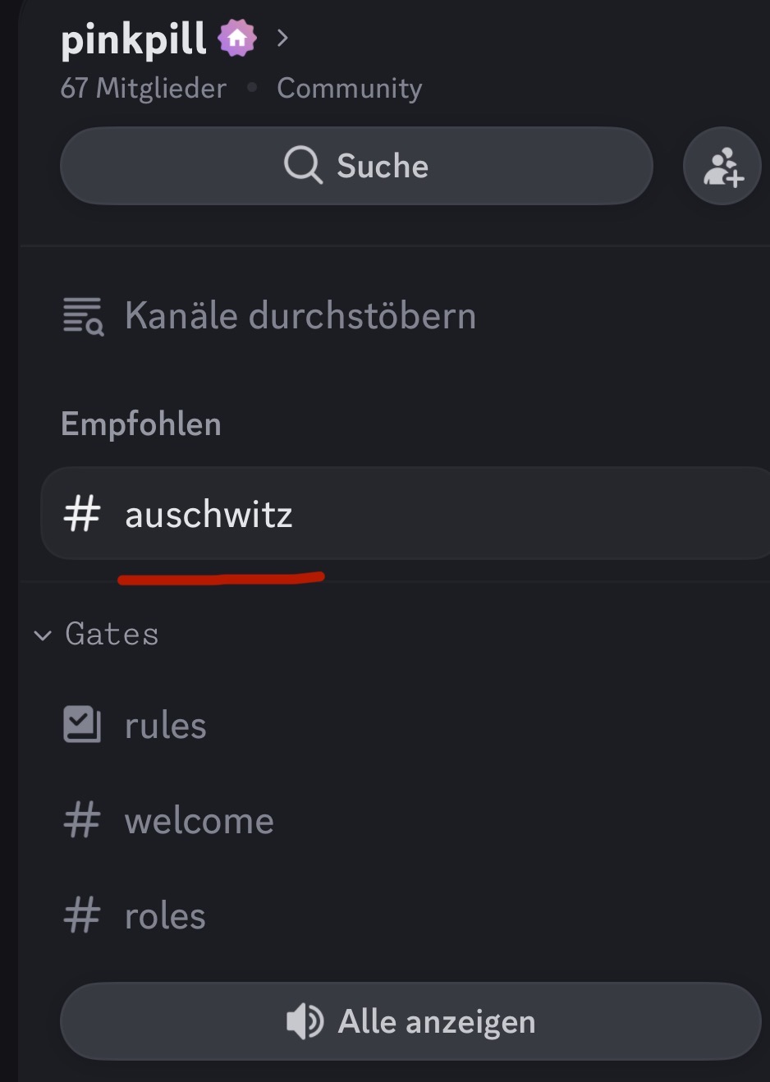Click the speaker icon in Alle anzeigen
770x1082 pixels.
(x=304, y=1022)
